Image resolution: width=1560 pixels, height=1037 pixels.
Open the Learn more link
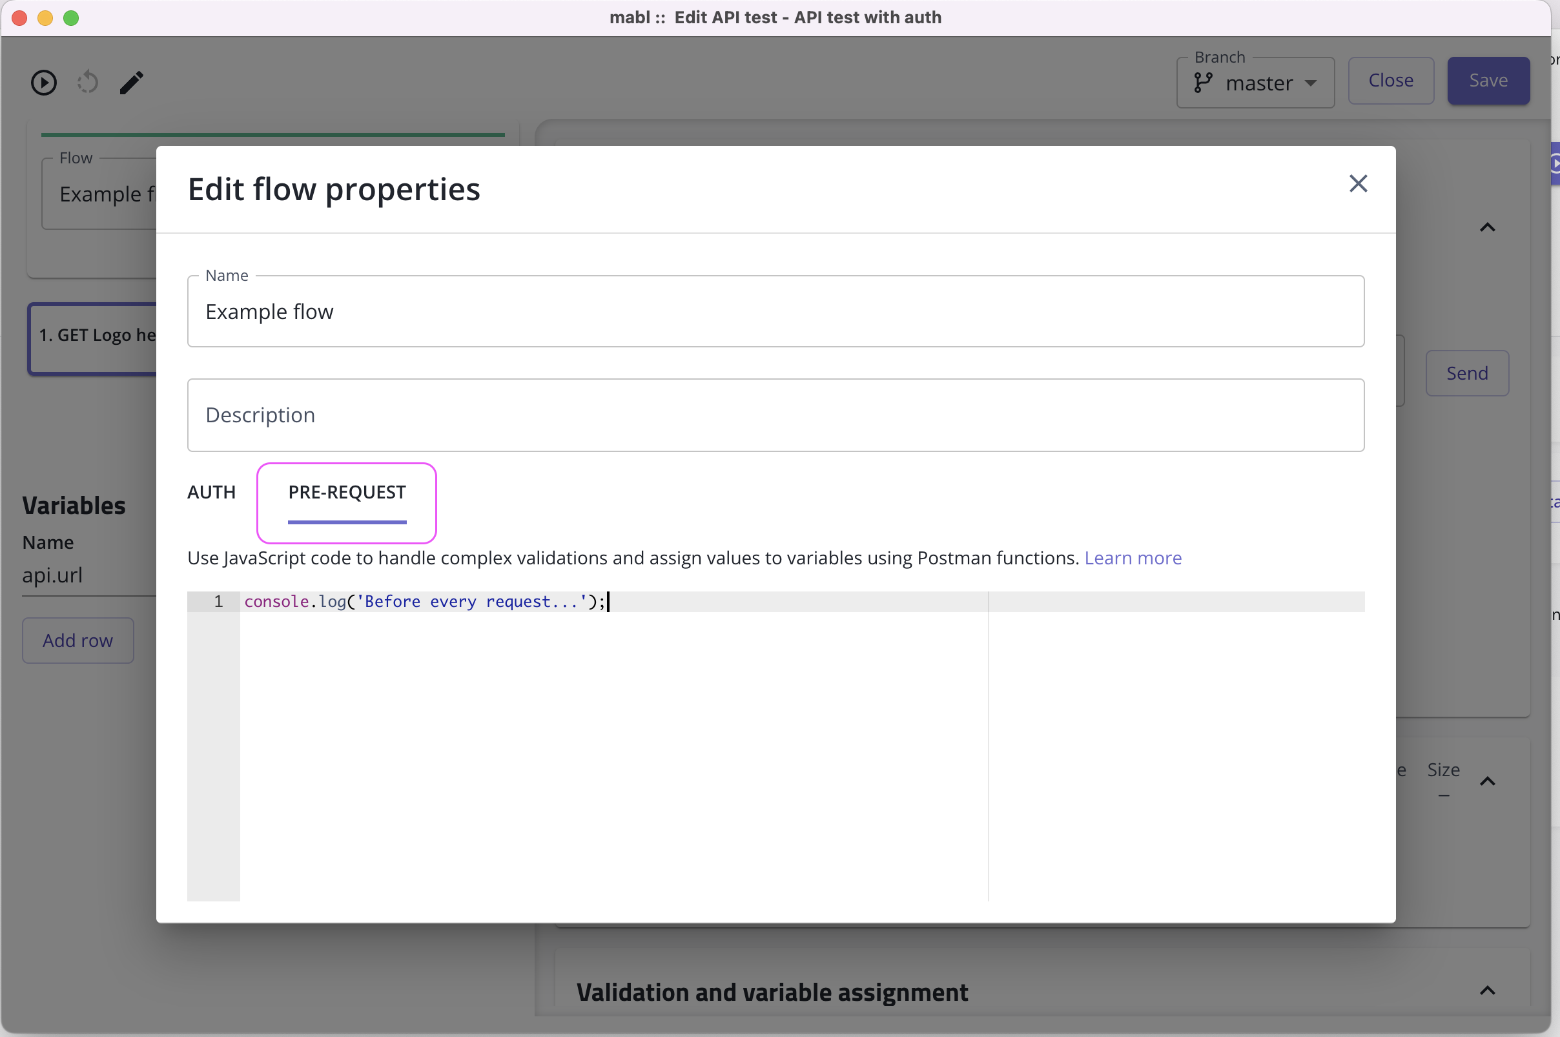1132,558
